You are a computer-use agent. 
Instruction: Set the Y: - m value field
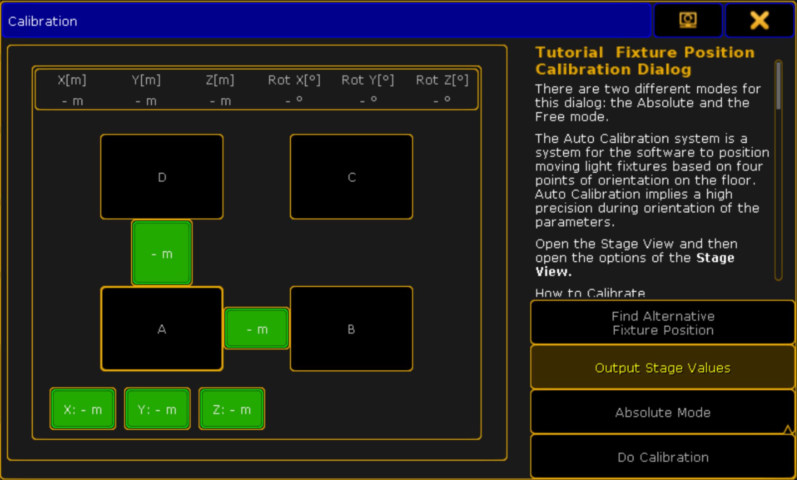pos(157,409)
